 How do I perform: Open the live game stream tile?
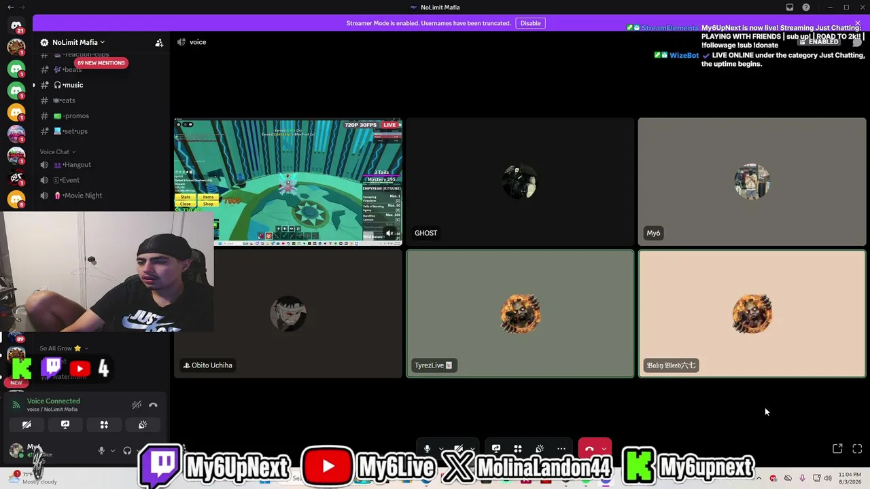288,182
